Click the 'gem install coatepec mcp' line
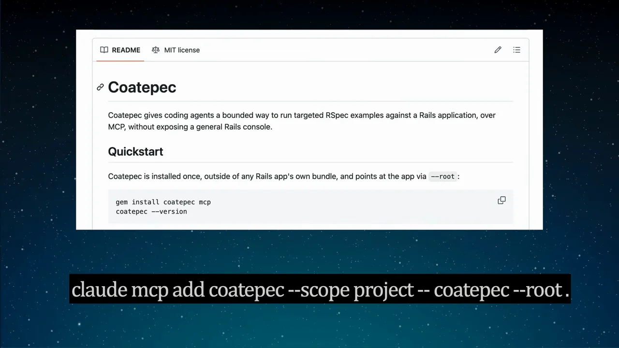Image resolution: width=619 pixels, height=348 pixels. 163,202
